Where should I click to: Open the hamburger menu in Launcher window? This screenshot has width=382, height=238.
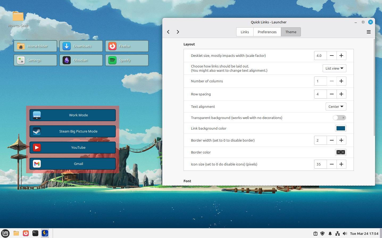pos(369,32)
